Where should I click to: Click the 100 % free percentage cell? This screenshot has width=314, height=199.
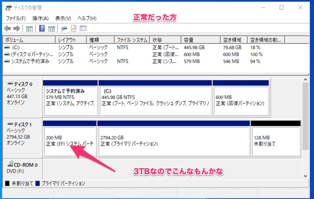click(256, 54)
